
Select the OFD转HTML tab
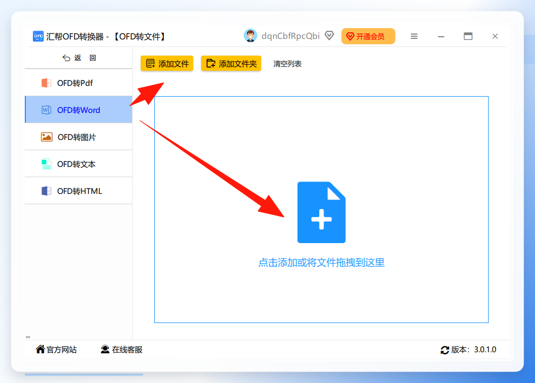pos(79,191)
